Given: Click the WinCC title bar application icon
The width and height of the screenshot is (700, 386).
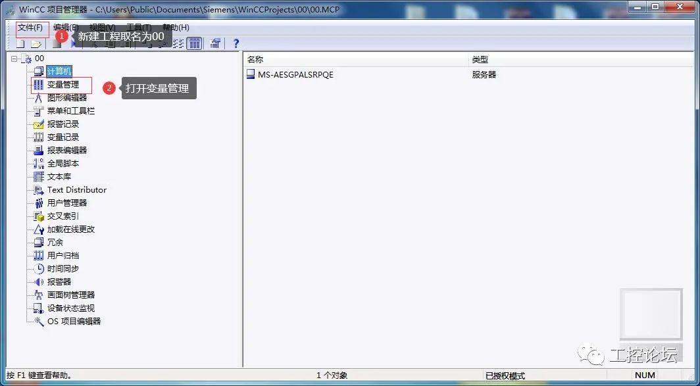Looking at the screenshot, I should tap(11, 9).
